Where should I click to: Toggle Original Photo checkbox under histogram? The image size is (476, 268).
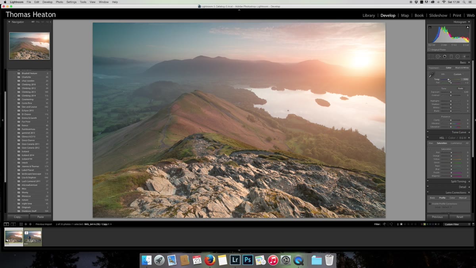[x=430, y=50]
